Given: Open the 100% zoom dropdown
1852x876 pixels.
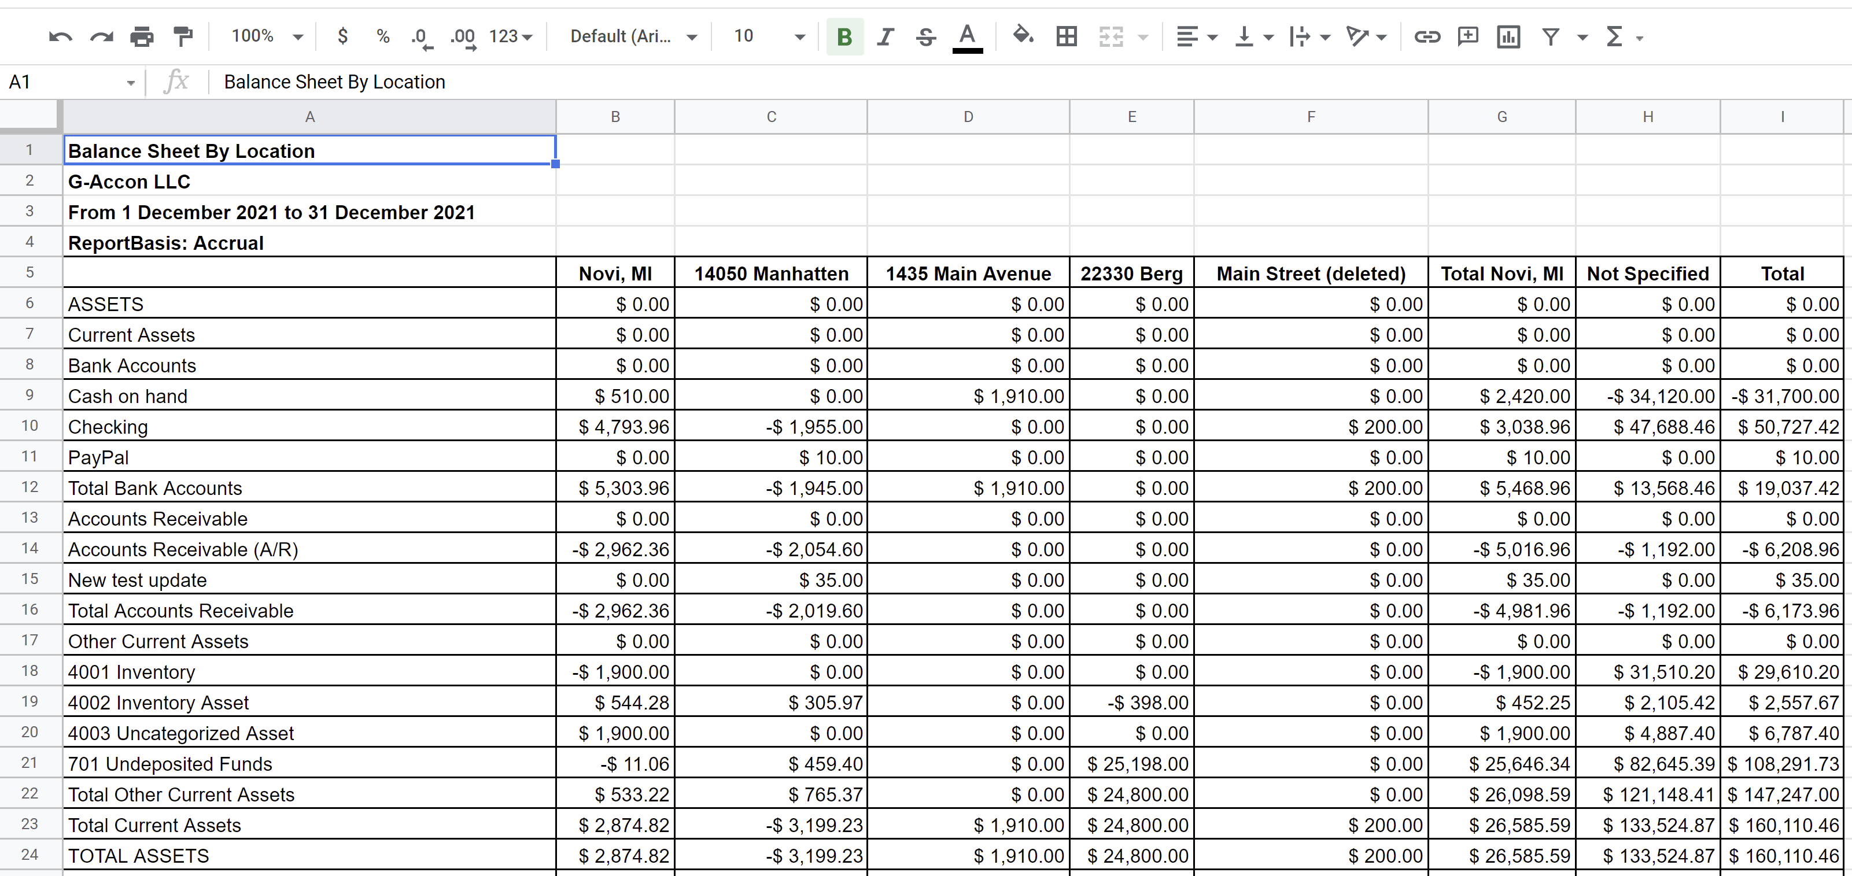Looking at the screenshot, I should pyautogui.click(x=267, y=36).
